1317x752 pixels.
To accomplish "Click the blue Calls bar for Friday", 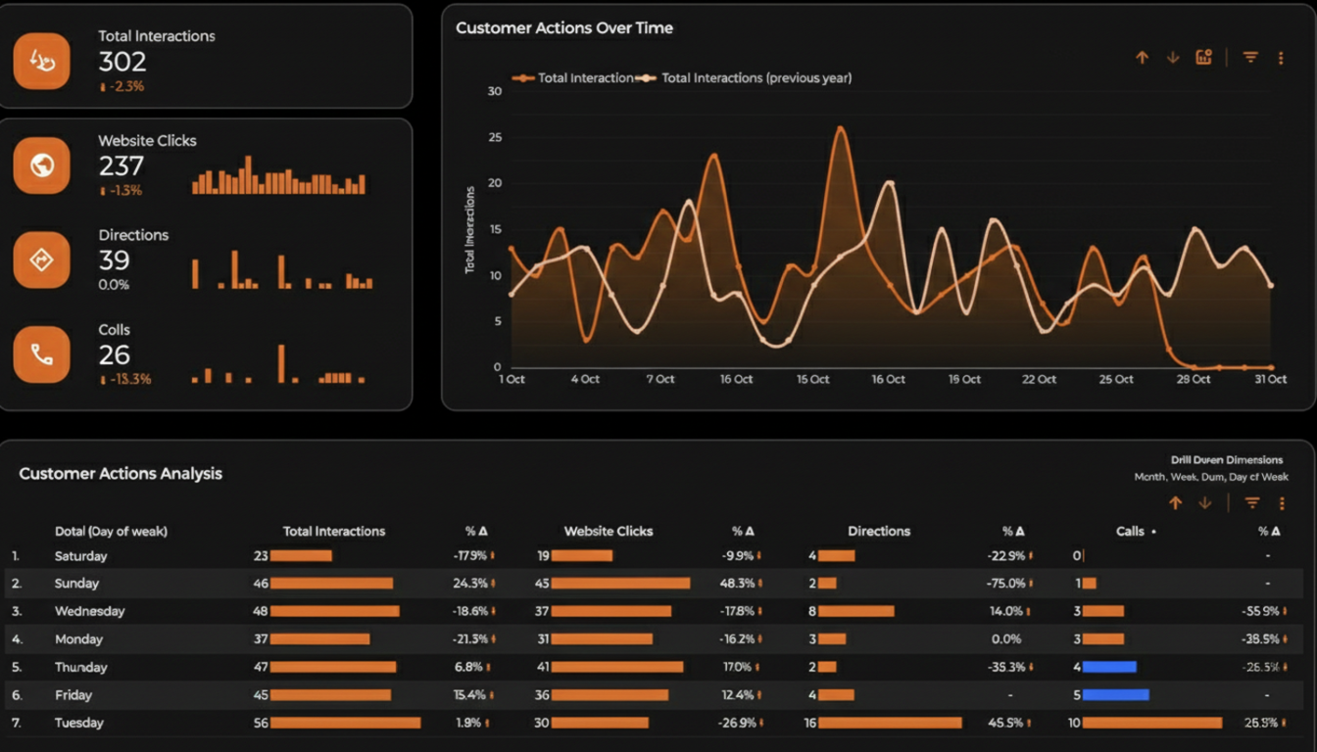I will click(x=1115, y=695).
